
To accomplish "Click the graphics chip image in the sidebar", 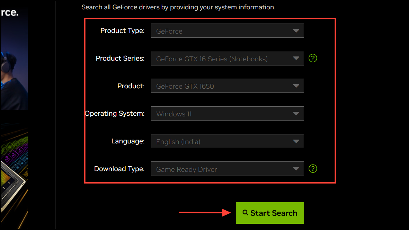I will [x=14, y=177].
